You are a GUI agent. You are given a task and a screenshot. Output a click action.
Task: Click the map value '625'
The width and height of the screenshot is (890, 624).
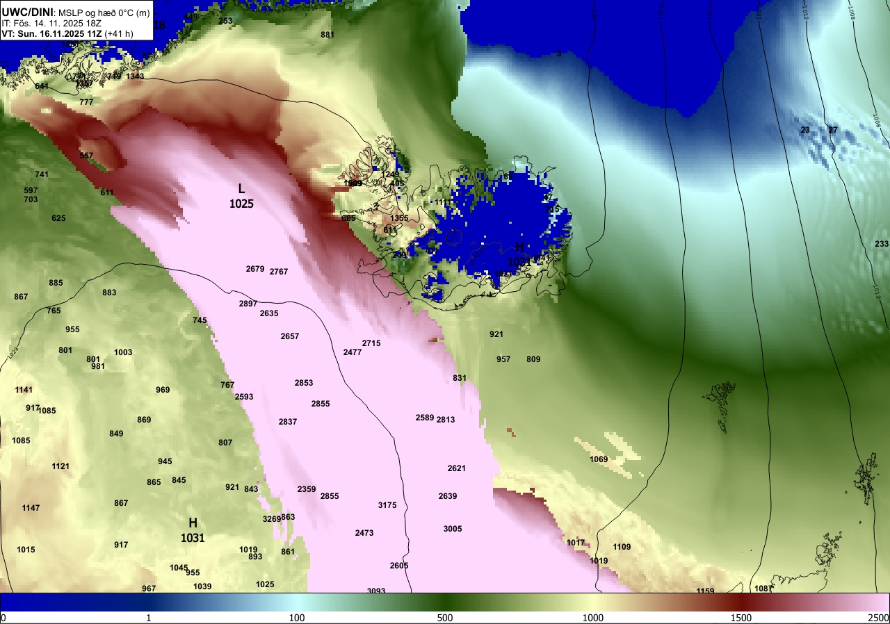[x=58, y=218]
